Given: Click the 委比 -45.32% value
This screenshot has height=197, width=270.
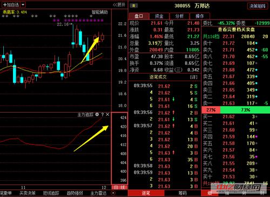Looking at the screenshot, I should (x=226, y=23).
